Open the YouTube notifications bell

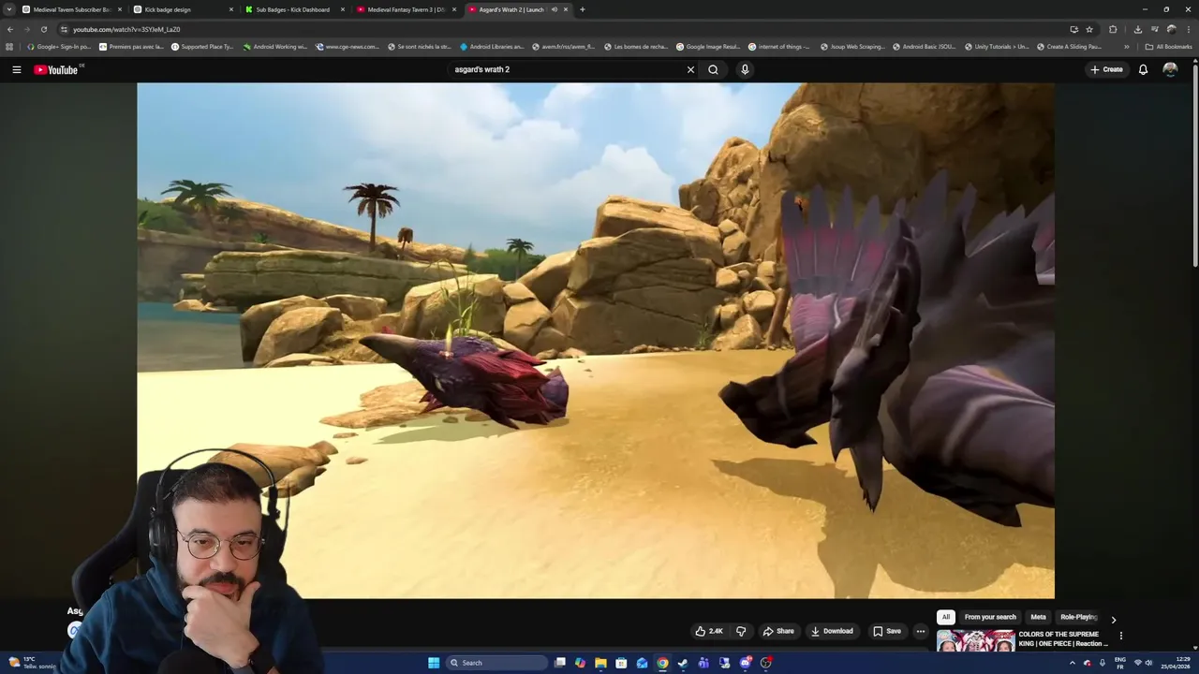pyautogui.click(x=1143, y=69)
